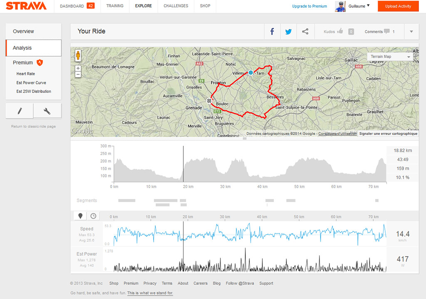
Task: Open comments speech bubble icon
Action: click(387, 32)
